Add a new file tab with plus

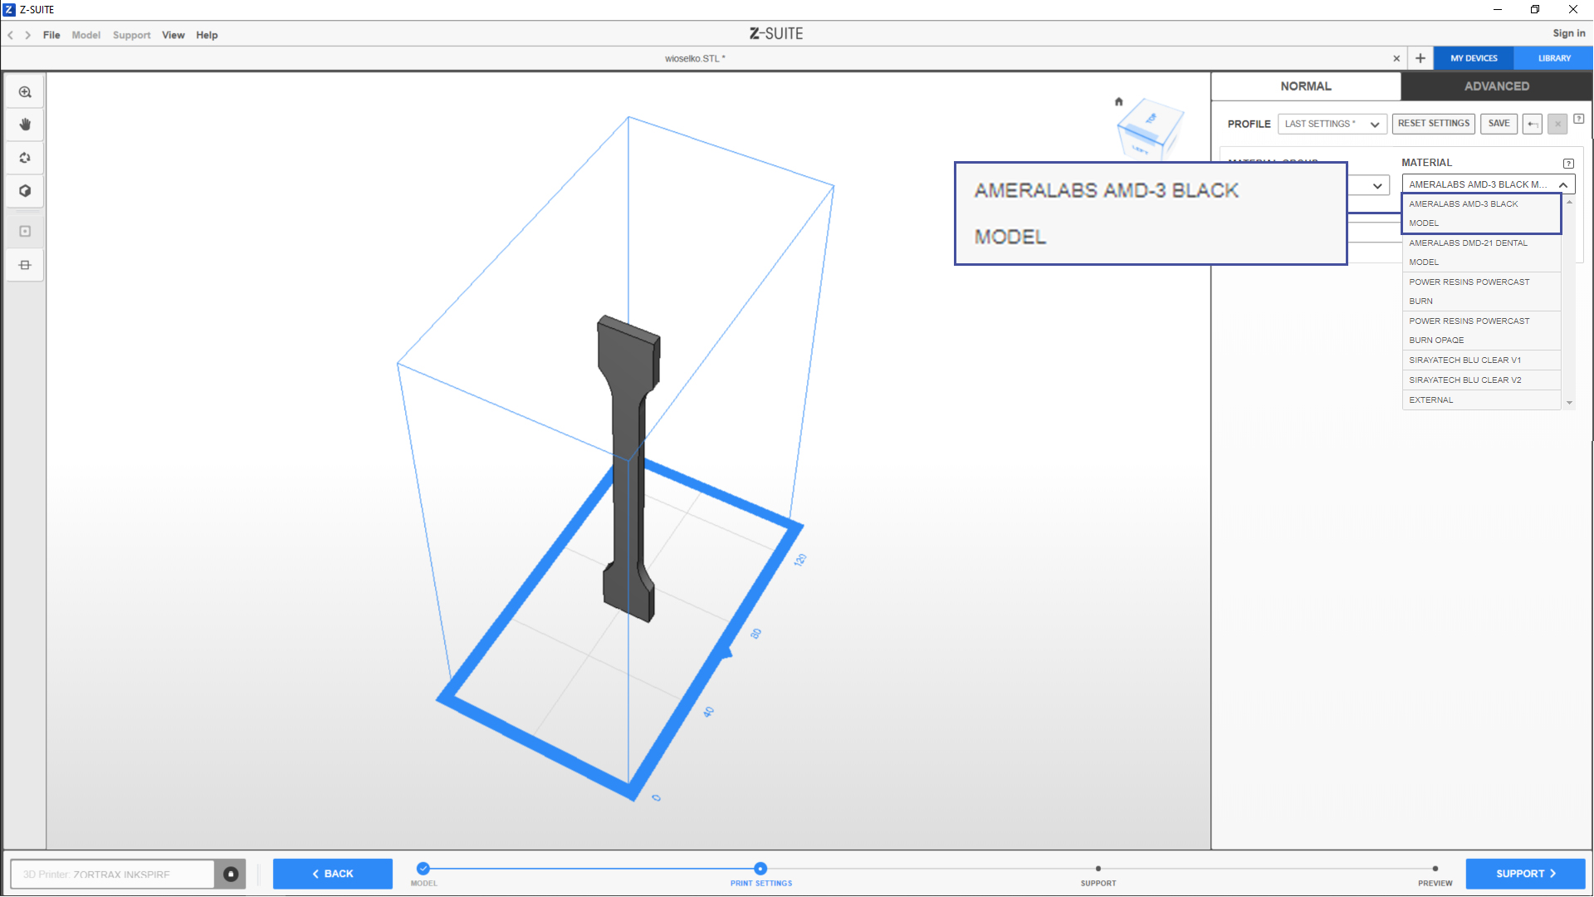pyautogui.click(x=1420, y=58)
